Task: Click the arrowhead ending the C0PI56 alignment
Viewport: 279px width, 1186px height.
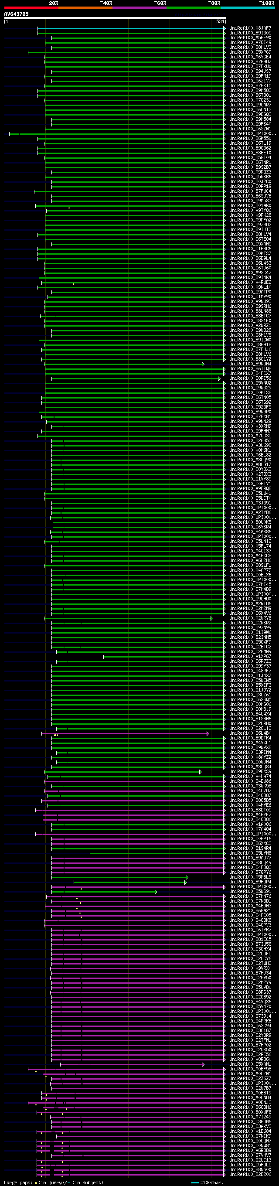Action: 220,378
